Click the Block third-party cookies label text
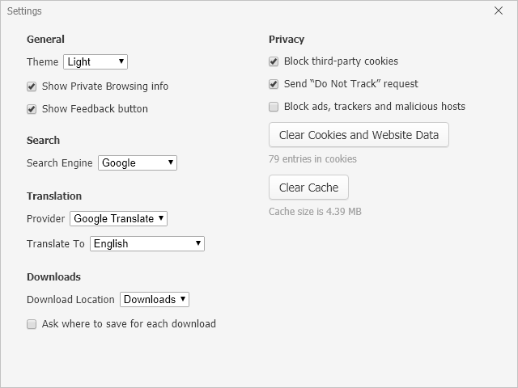518x388 pixels. pos(341,61)
